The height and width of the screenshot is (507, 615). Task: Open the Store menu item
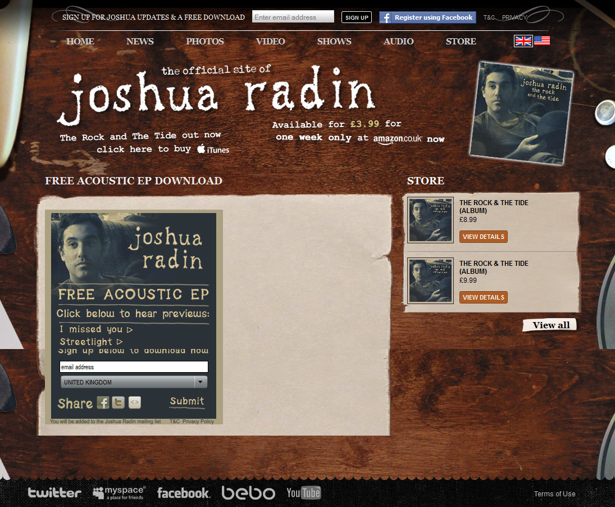pos(461,41)
